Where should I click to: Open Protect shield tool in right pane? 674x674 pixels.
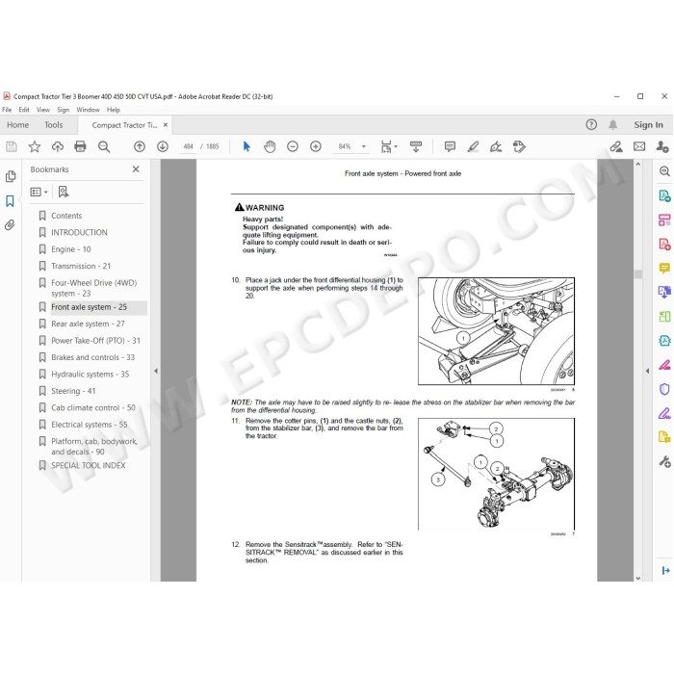(664, 389)
